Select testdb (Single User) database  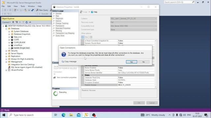click(x=22, y=48)
